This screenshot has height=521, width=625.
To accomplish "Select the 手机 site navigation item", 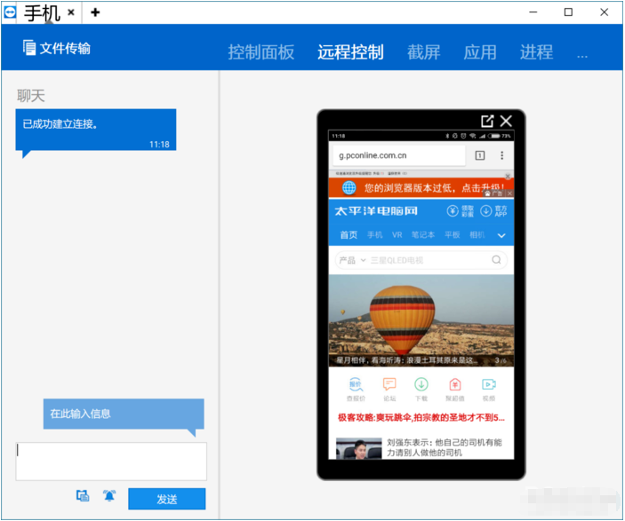I will pyautogui.click(x=374, y=235).
